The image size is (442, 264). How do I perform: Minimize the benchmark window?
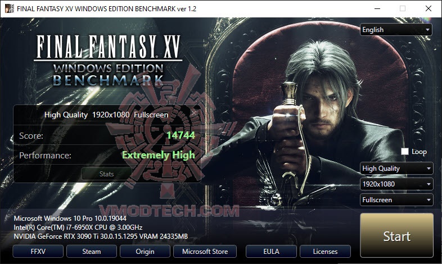(377, 8)
